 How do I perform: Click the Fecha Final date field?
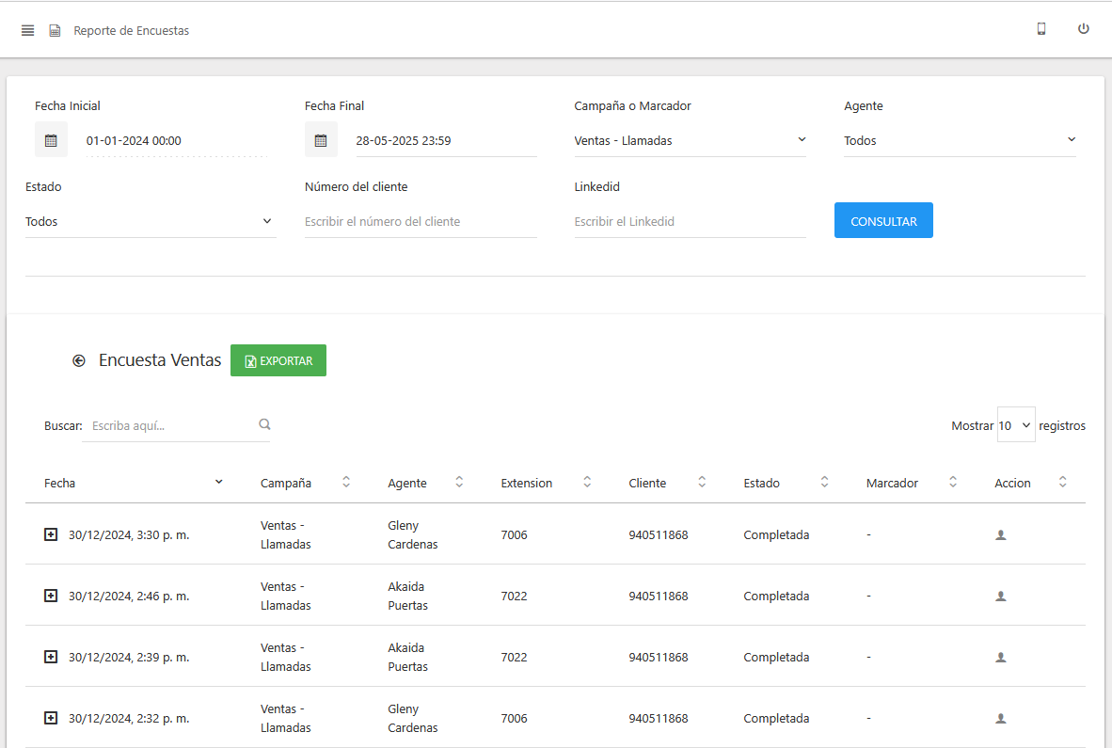pyautogui.click(x=446, y=140)
